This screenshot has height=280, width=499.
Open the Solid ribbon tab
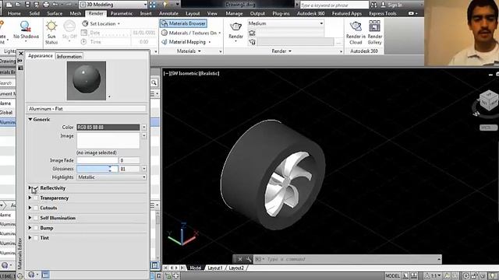34,13
